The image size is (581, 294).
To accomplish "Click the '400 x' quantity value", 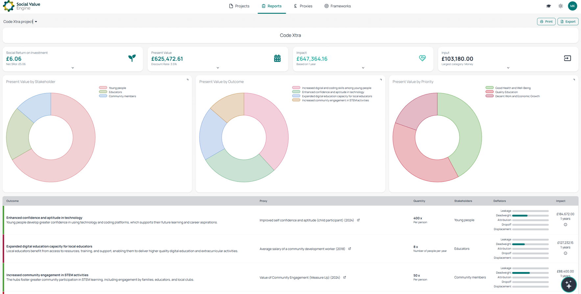I will point(418,218).
